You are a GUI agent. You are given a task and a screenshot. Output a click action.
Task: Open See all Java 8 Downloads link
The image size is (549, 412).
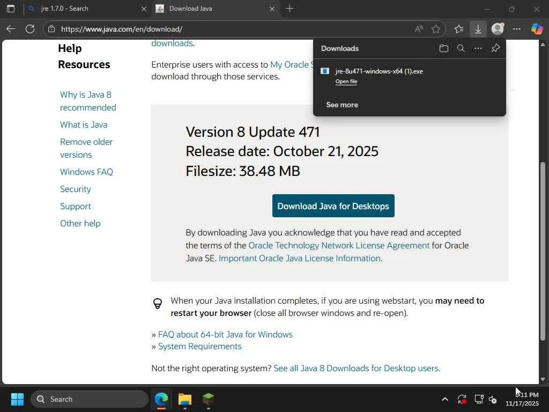[x=357, y=368]
